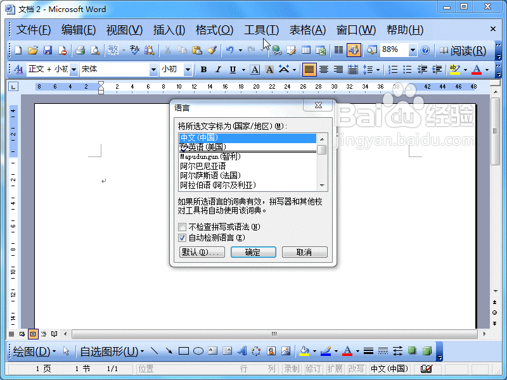Open Print Preview magnifier icon
This screenshot has height=380, width=507.
(x=94, y=50)
